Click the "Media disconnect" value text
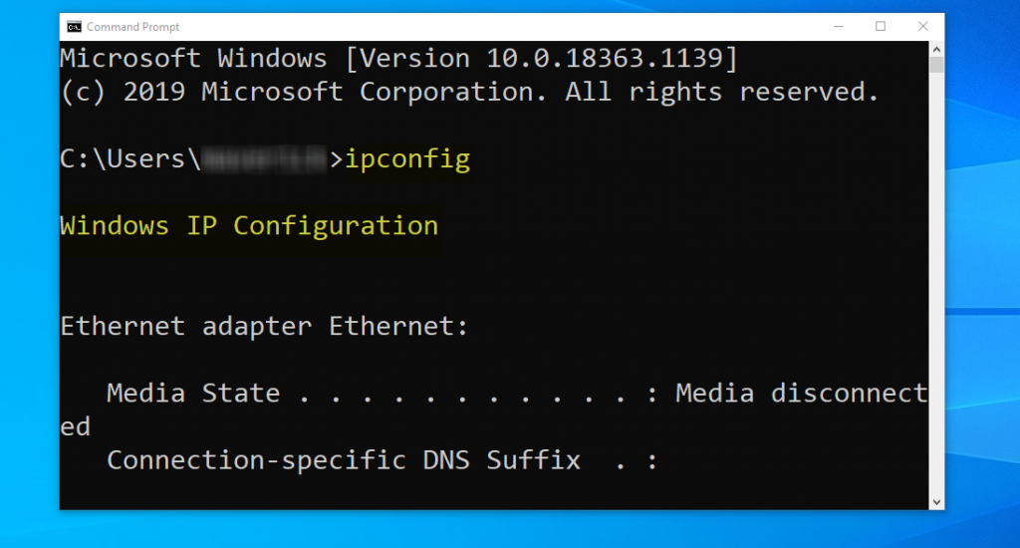Viewport: 1020px width, 548px height. coord(802,394)
